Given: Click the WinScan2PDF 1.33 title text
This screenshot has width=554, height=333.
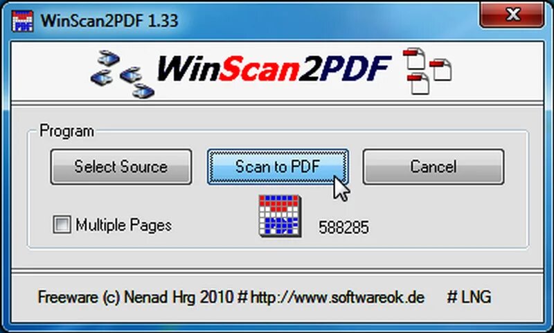Looking at the screenshot, I should (109, 21).
